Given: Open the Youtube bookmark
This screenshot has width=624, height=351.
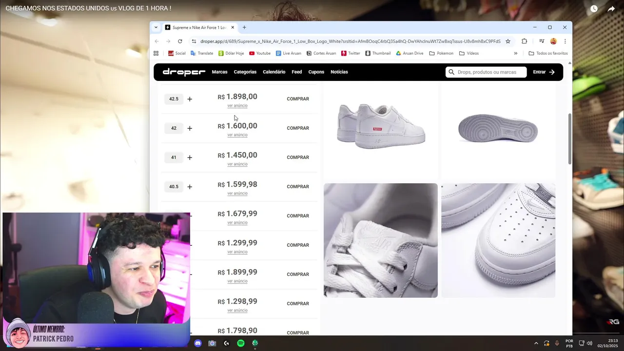Looking at the screenshot, I should coord(260,53).
